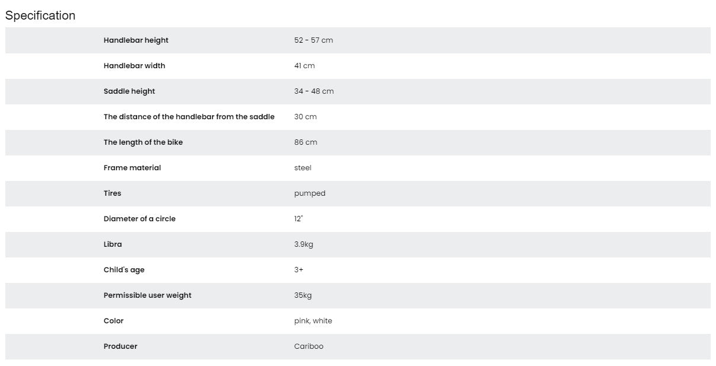Click the handlebar-to-saddle distance label

click(188, 117)
